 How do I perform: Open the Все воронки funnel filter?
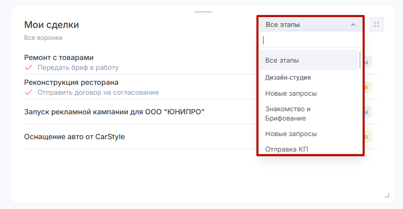44,38
